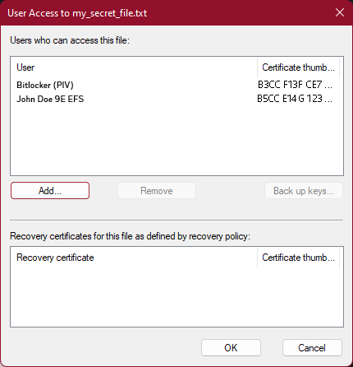
Task: Click the Back up keys... button
Action: 304,191
